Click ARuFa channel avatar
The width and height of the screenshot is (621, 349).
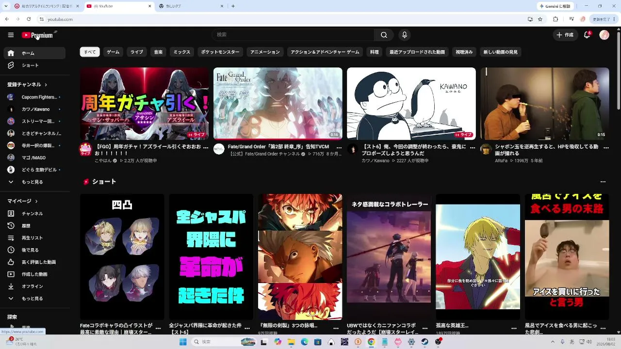pyautogui.click(x=486, y=149)
